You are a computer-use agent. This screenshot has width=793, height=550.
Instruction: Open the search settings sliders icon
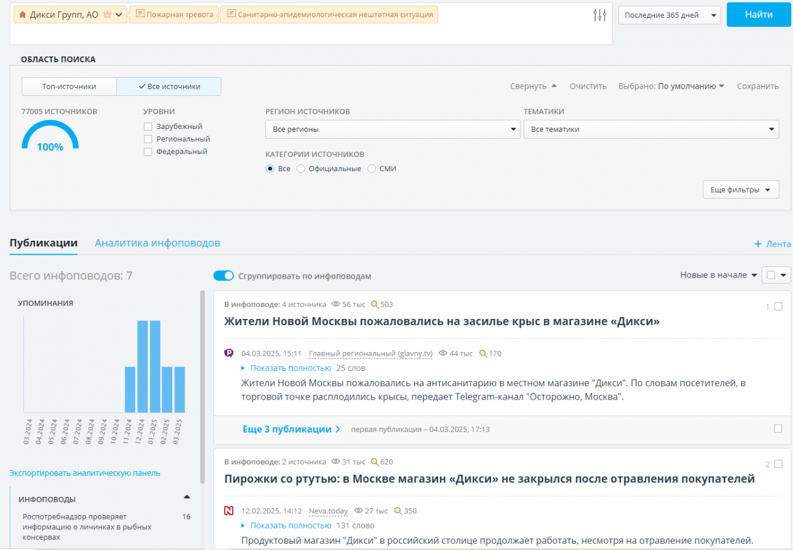599,15
